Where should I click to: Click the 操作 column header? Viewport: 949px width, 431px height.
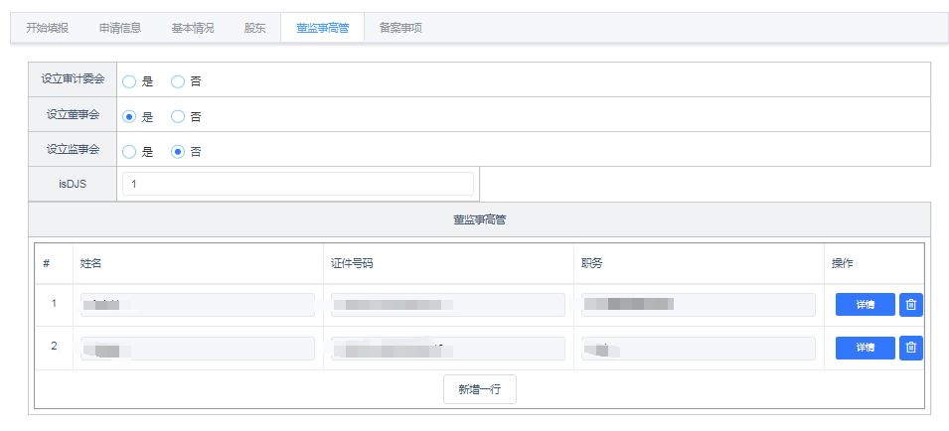pyautogui.click(x=843, y=264)
